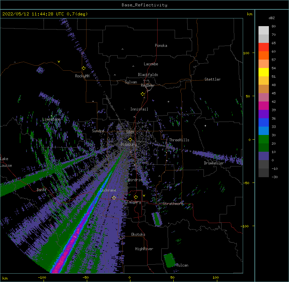This screenshot has width=289, height=282.
Task: Select the yellow diamond marker directly above Calgary label
Action: pos(136,197)
